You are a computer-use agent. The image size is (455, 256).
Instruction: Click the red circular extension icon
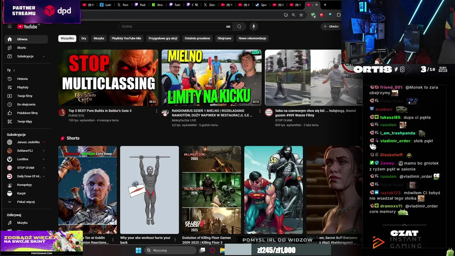coord(322,15)
